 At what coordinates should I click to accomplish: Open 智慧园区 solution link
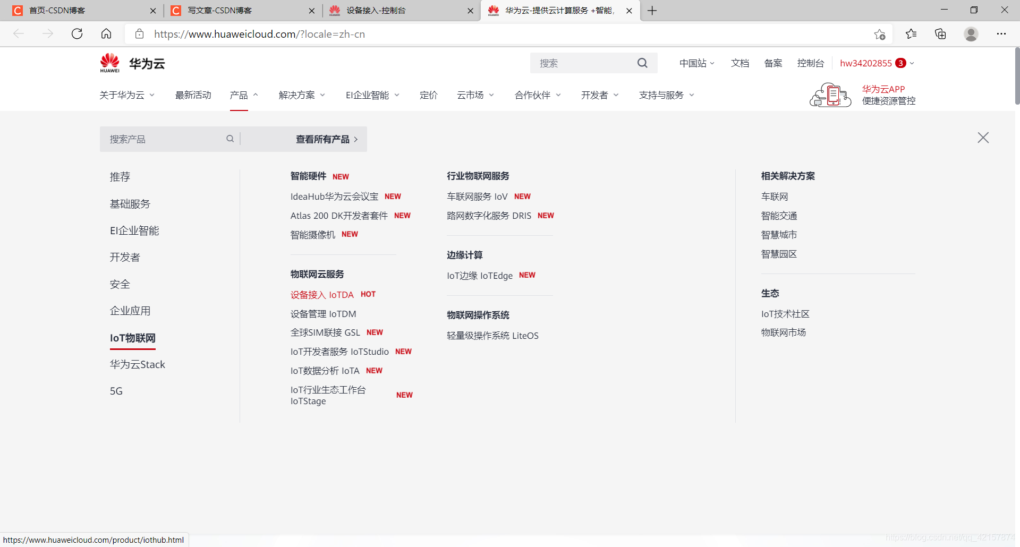click(x=779, y=254)
